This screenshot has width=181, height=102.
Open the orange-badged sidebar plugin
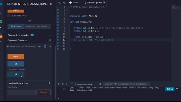point(1,37)
